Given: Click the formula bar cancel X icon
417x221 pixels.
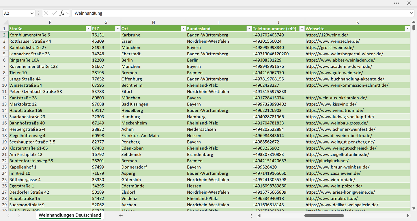Looking at the screenshot, I should pyautogui.click(x=46, y=13).
